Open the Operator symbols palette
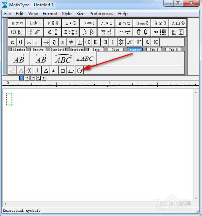202x216 pixels. [70, 23]
